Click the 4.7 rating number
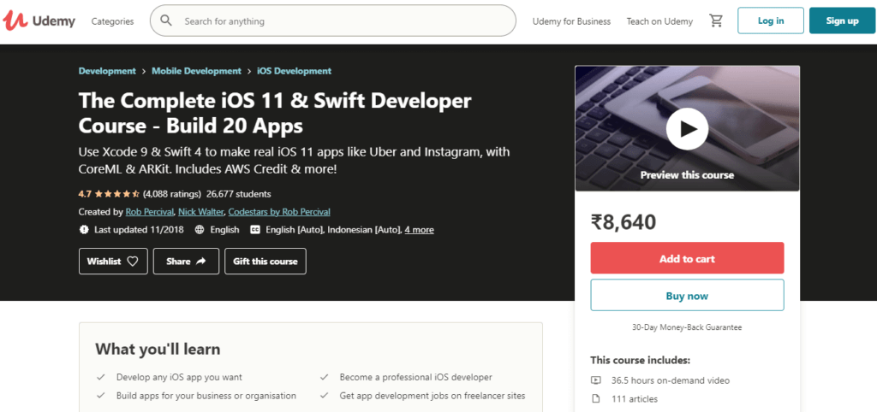The height and width of the screenshot is (412, 877). pyautogui.click(x=85, y=194)
